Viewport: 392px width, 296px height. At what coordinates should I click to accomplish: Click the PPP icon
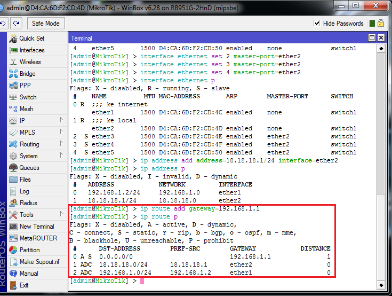pyautogui.click(x=13, y=85)
